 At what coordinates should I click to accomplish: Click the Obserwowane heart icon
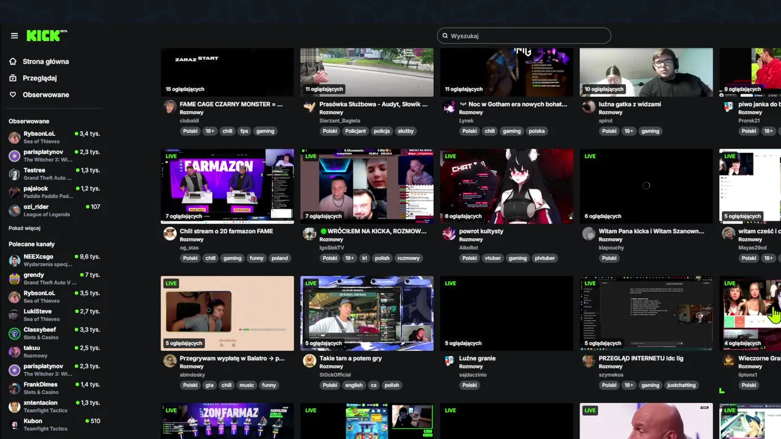point(13,95)
